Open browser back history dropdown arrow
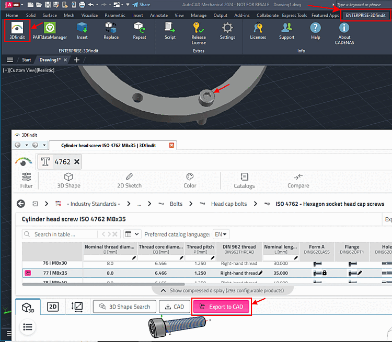The image size is (392, 342). pos(27,145)
